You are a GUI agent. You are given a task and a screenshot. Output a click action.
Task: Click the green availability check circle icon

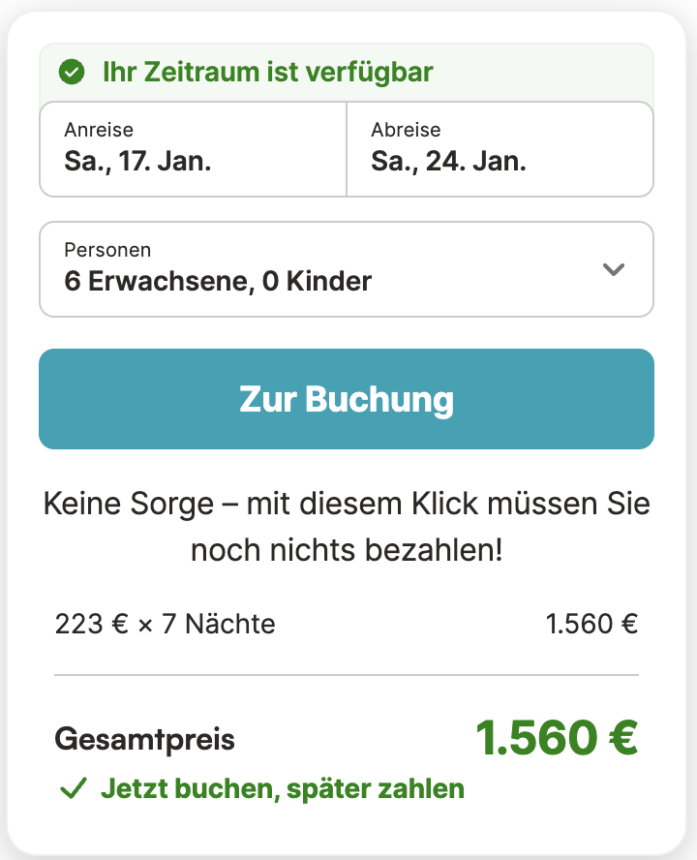pos(71,72)
